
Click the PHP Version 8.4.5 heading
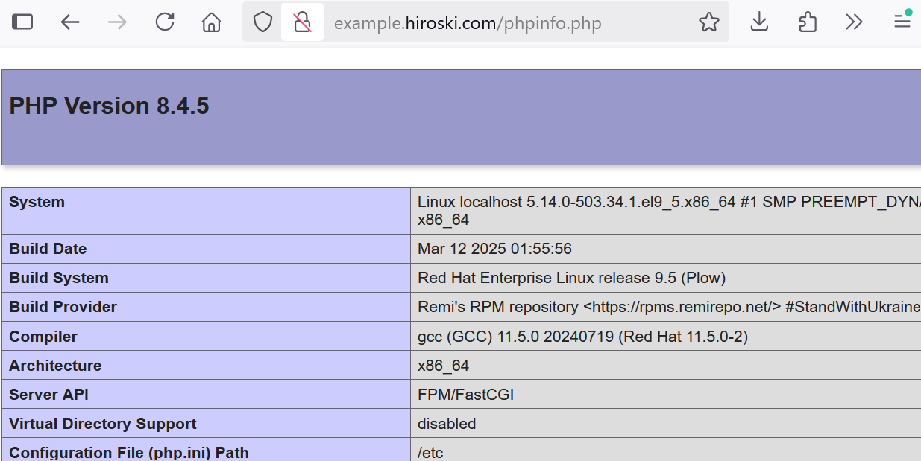pyautogui.click(x=109, y=106)
